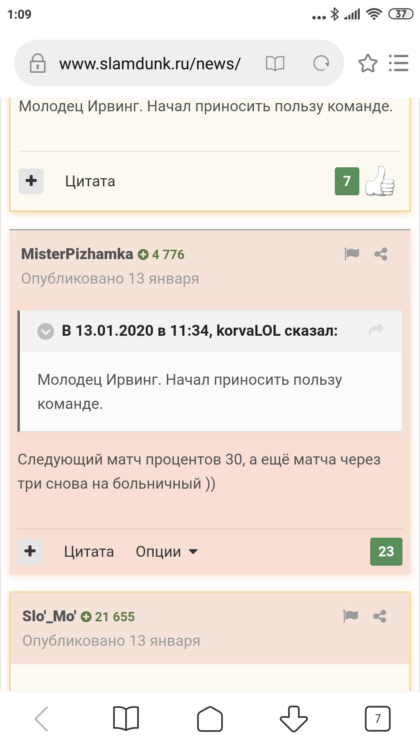Toggle multiquote plus on korvaLOL's post
The height and width of the screenshot is (747, 420).
point(31,181)
